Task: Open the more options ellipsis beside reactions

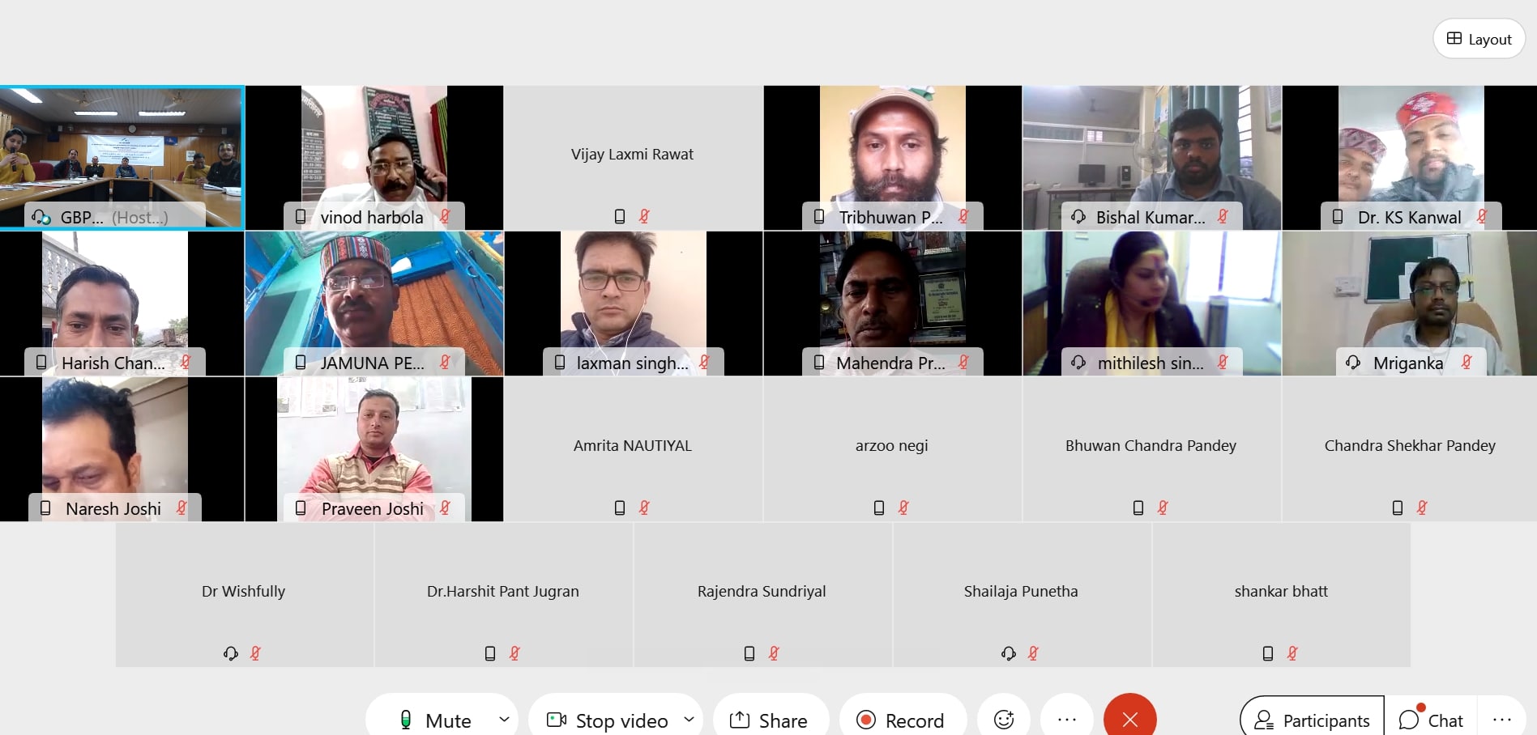Action: coord(1067,720)
